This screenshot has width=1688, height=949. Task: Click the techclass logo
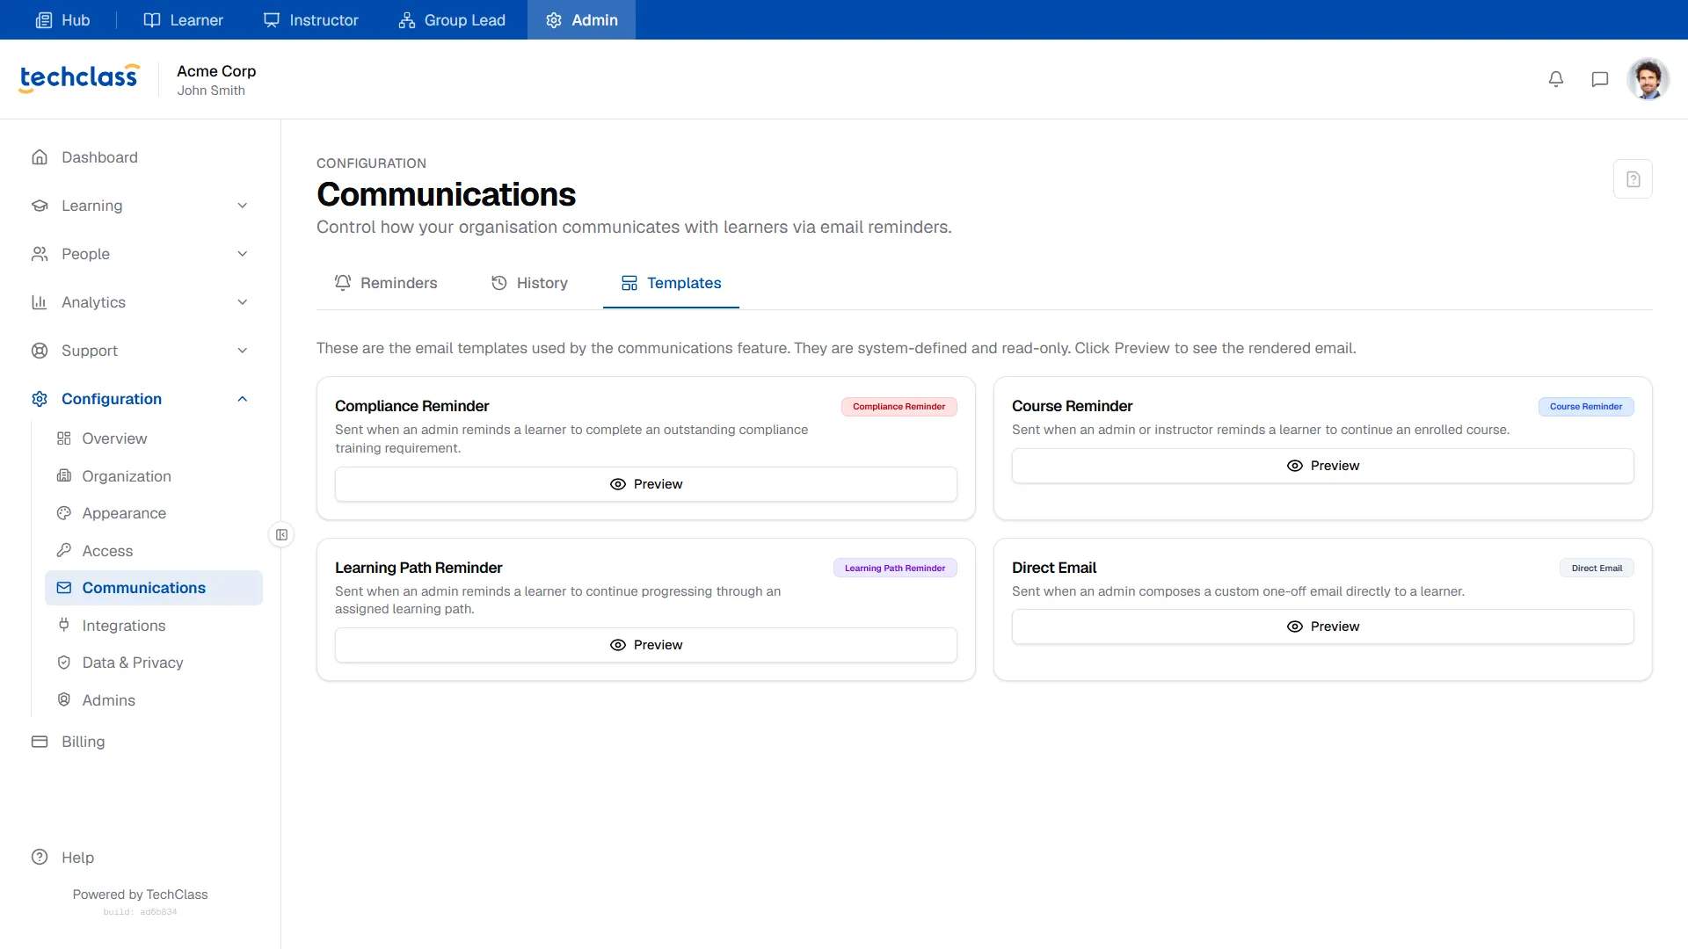[79, 77]
